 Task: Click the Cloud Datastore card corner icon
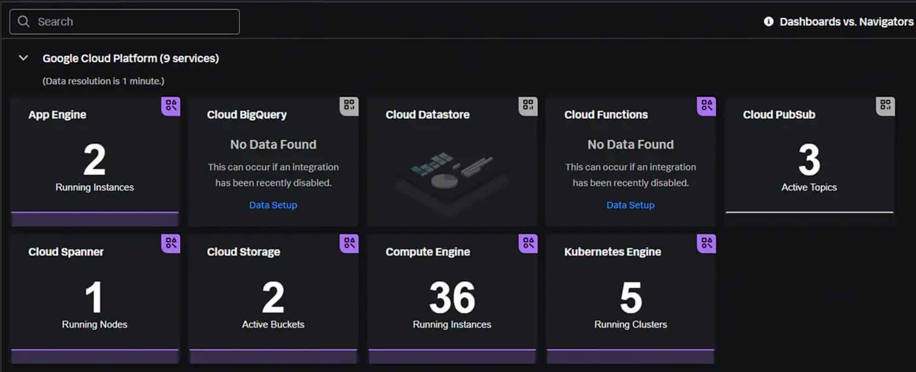528,106
